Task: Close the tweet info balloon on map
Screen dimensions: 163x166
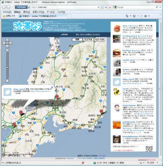Action: (52, 87)
